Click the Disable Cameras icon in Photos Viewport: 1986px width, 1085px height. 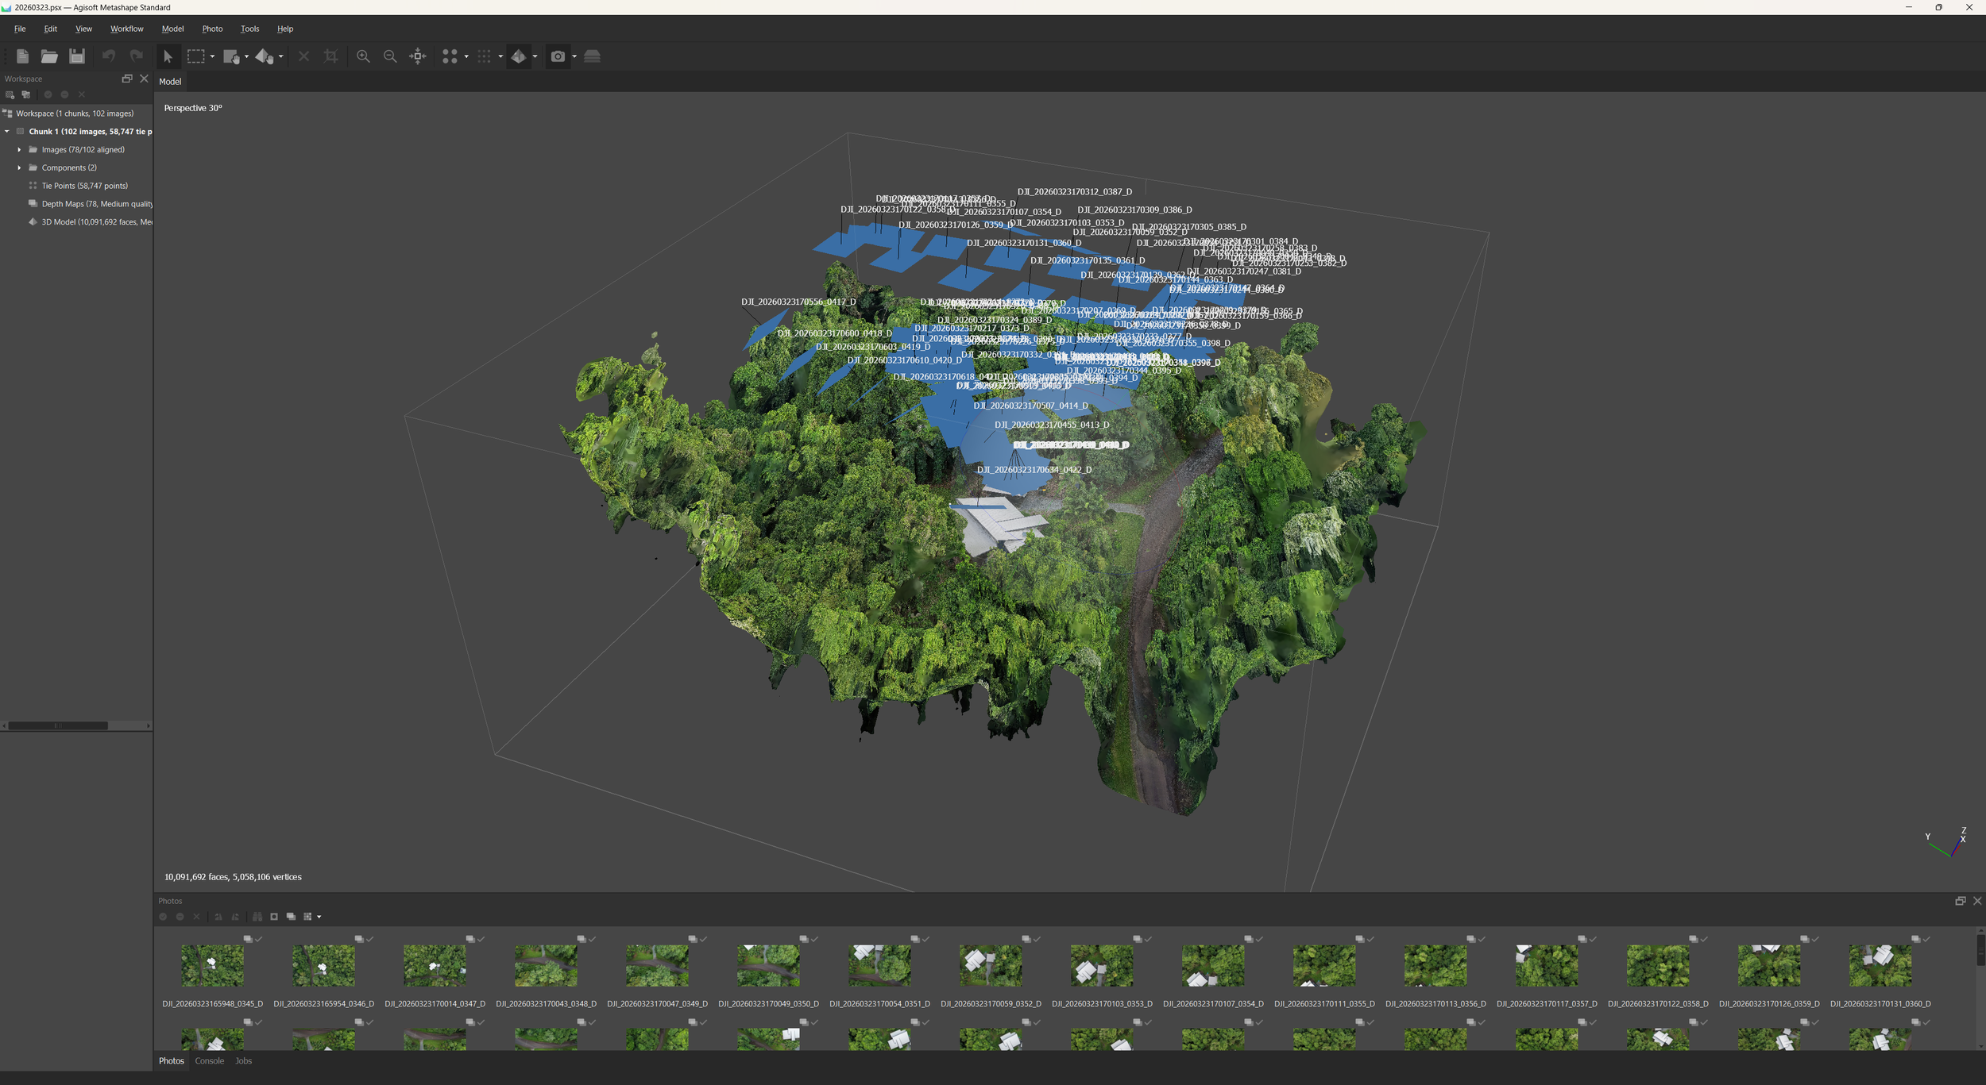point(180,917)
